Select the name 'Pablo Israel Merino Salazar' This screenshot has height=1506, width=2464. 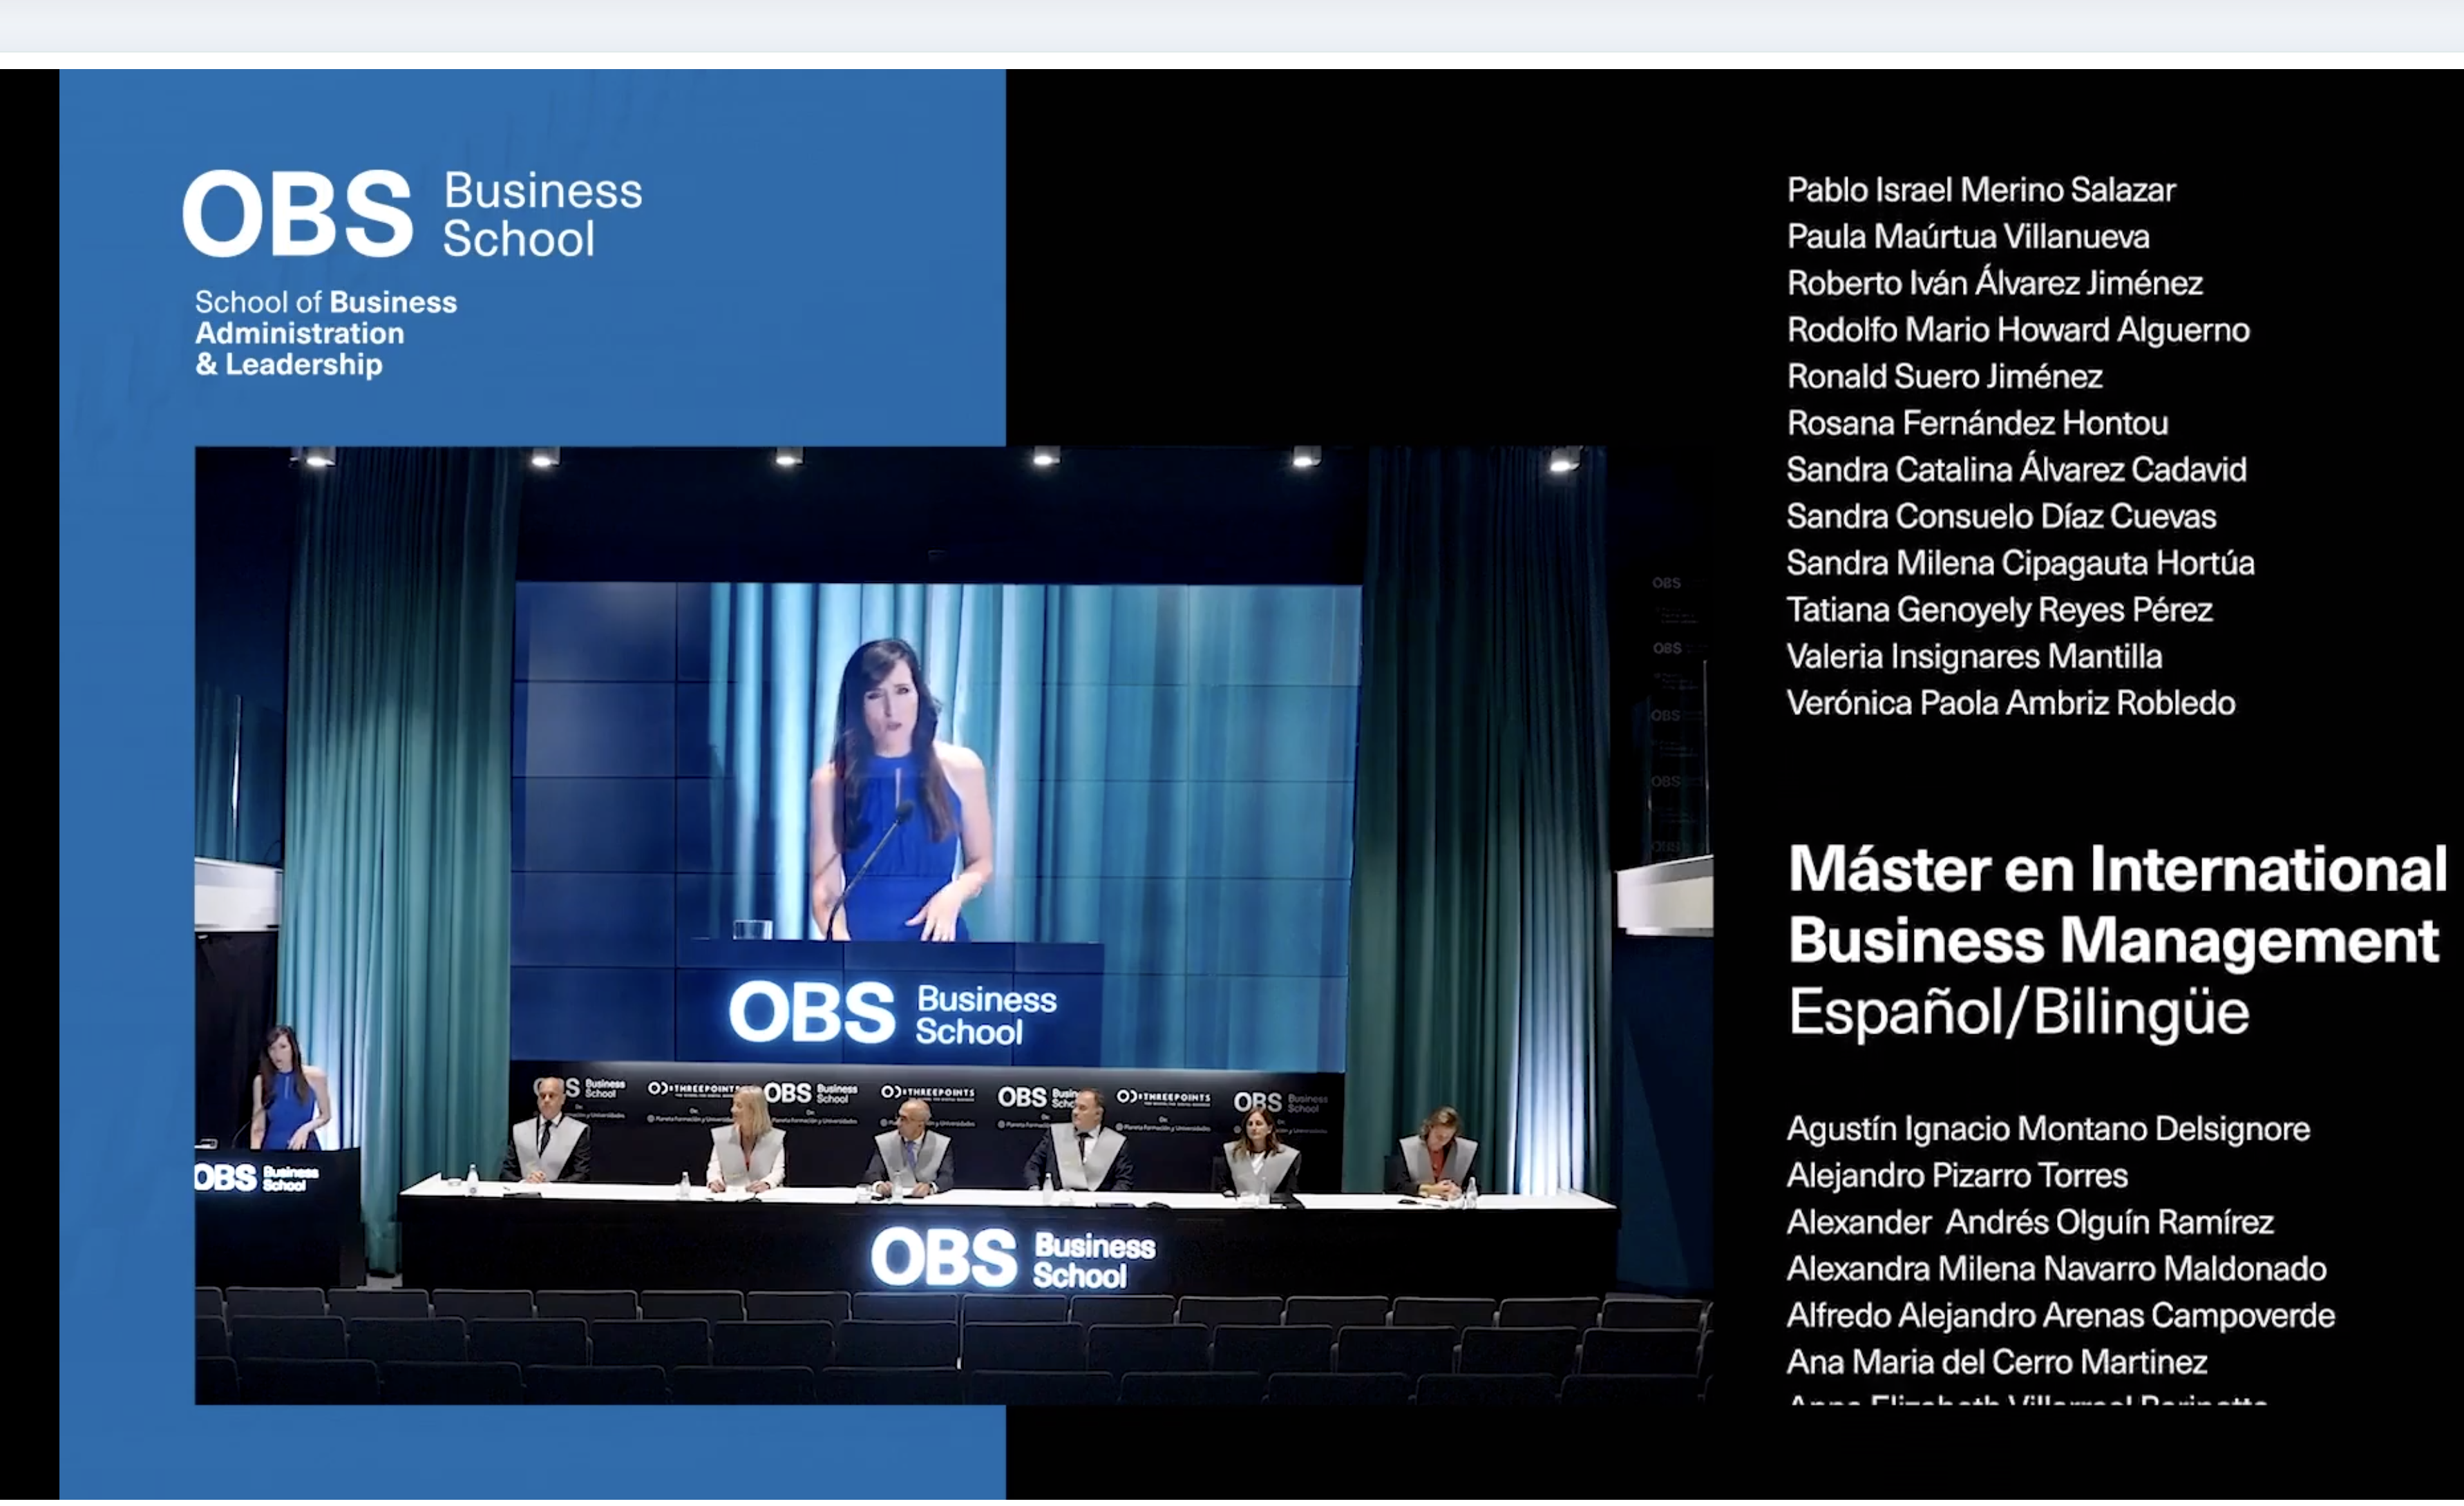click(x=1980, y=190)
